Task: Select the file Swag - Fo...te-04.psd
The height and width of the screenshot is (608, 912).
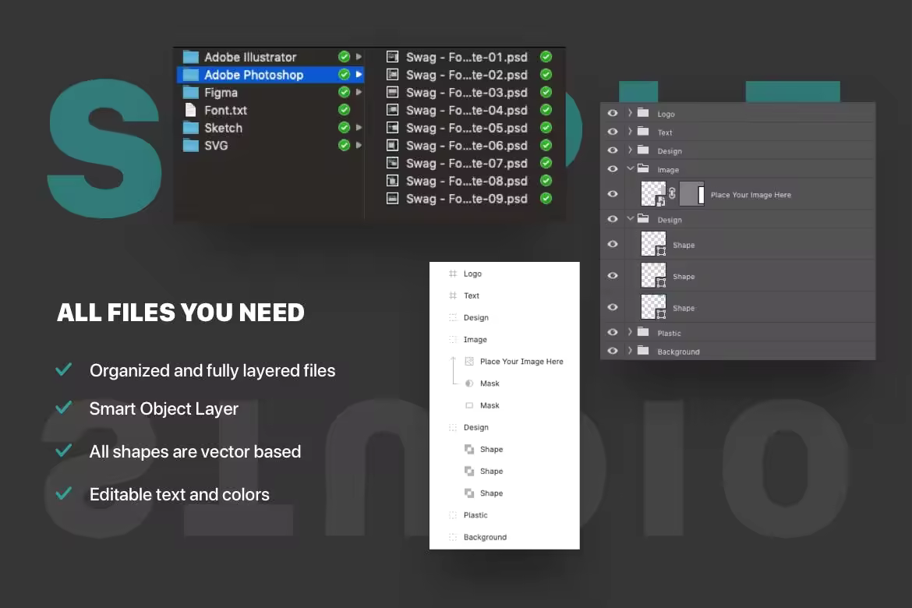Action: (x=468, y=110)
